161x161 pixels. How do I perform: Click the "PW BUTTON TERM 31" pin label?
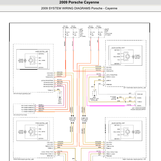(x=46, y=154)
